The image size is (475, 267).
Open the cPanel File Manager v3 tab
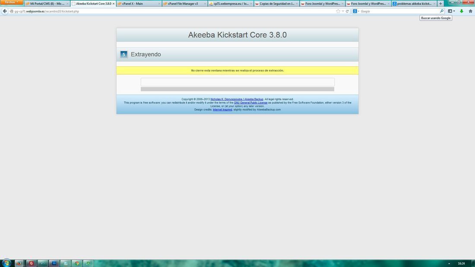click(184, 3)
